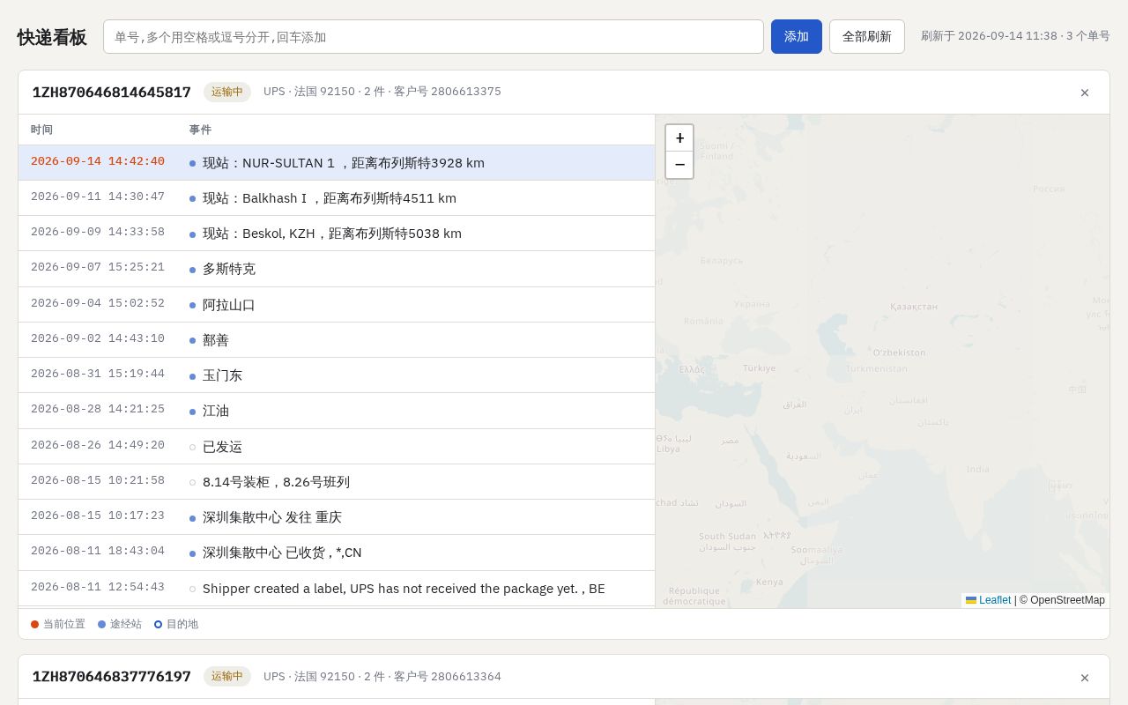Select the 多斯特克 event row
Screen dimensions: 1128x705
tap(337, 269)
